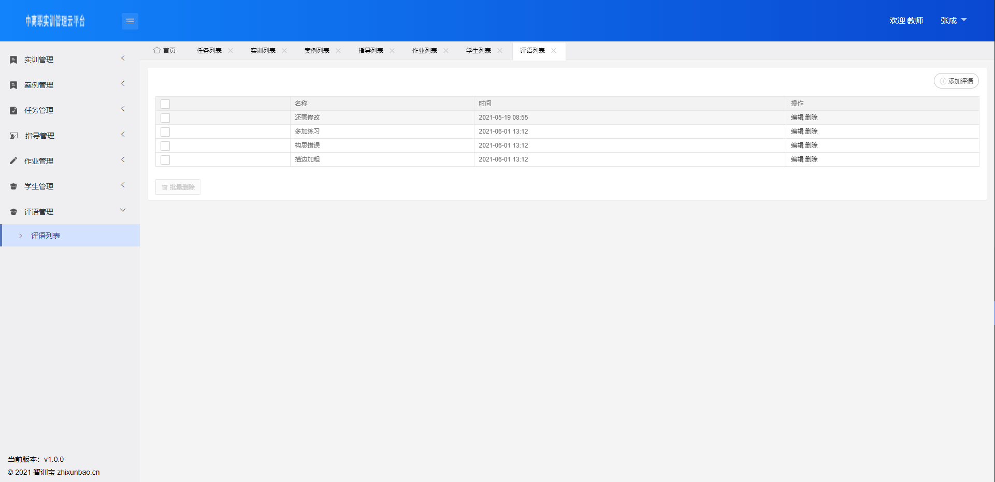Click 删除 for the 构思错误 row
The height and width of the screenshot is (482, 995).
tap(811, 145)
